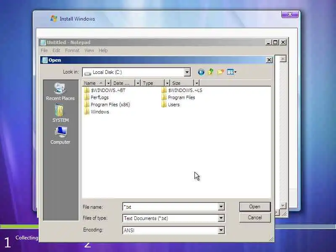Viewport: 336px width, 252px height.
Task: Go back using the blue back arrow icon
Action: [201, 72]
